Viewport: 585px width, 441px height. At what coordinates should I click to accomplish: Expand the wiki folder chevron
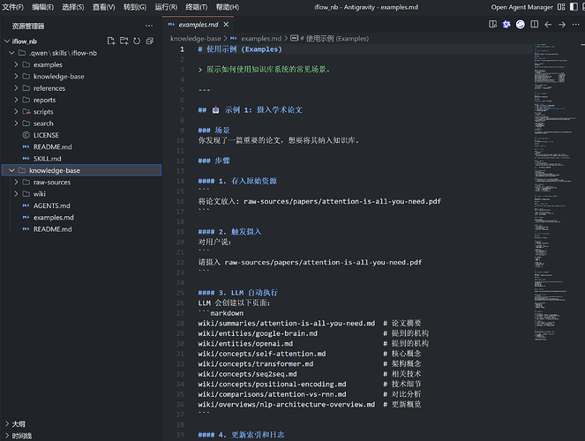[16, 194]
